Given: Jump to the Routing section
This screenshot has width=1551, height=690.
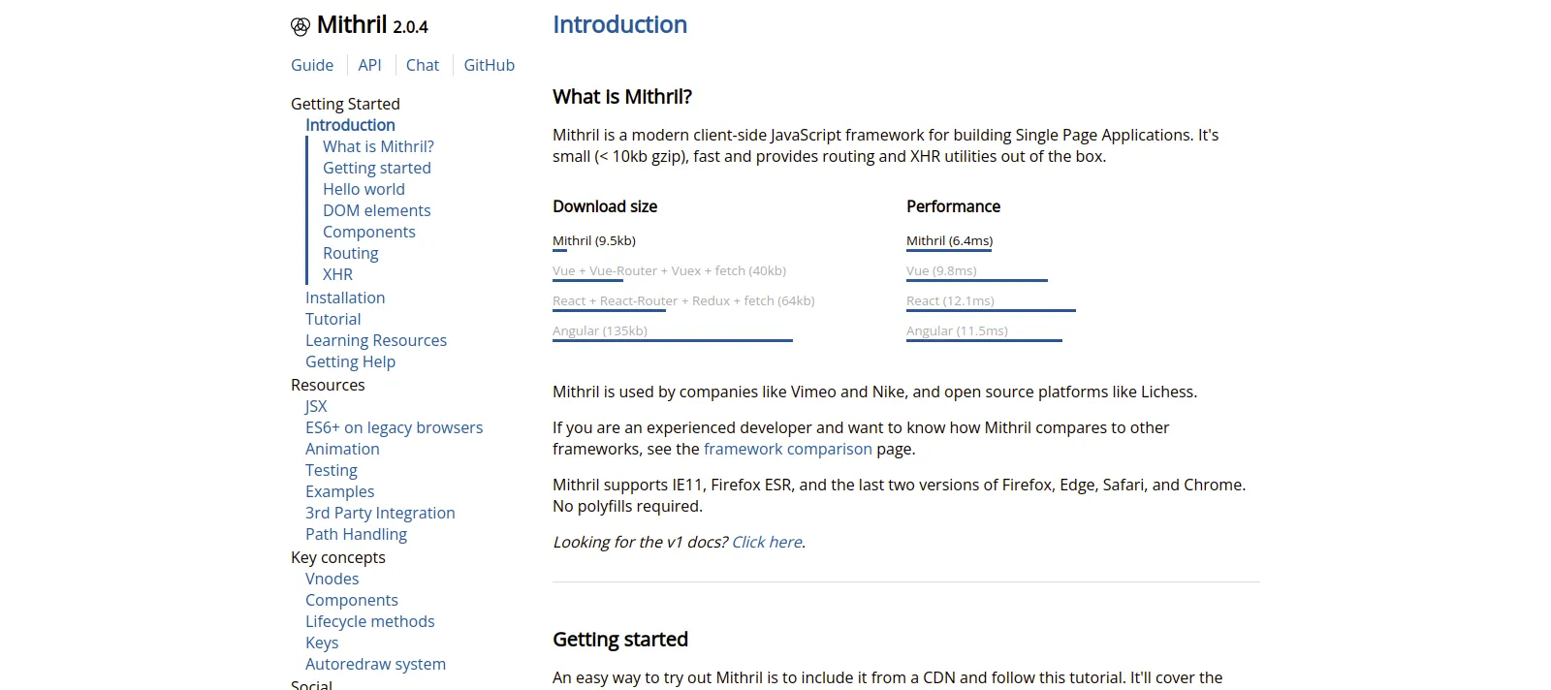Looking at the screenshot, I should point(351,253).
